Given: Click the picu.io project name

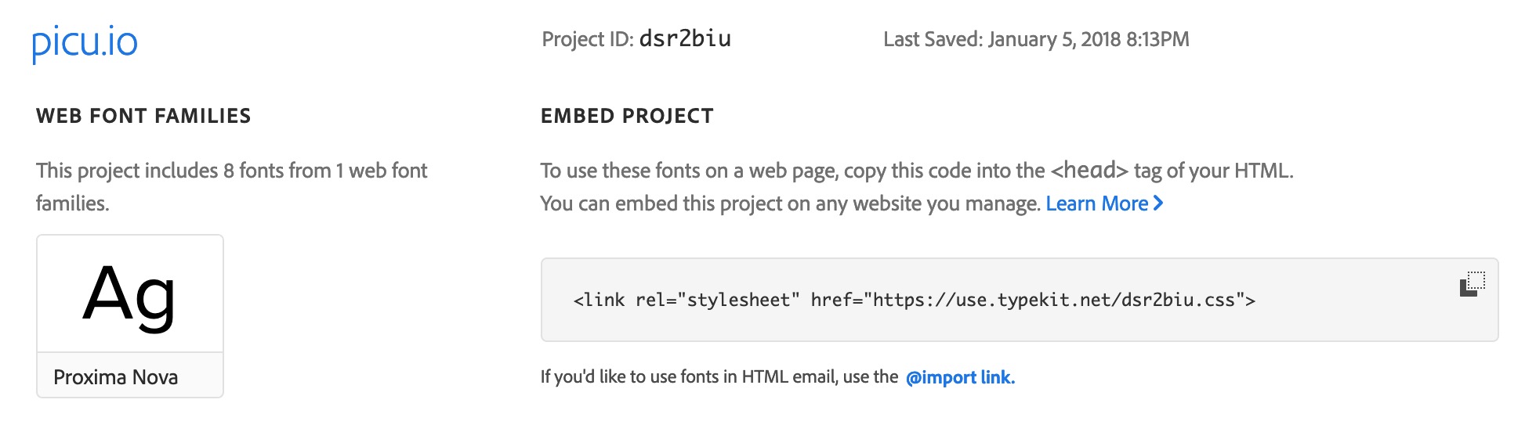Looking at the screenshot, I should tap(85, 43).
